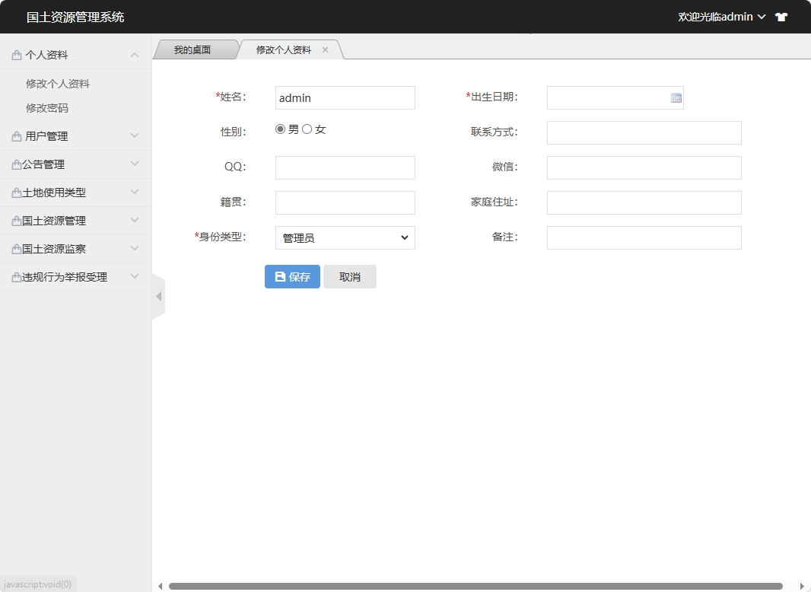Click the 保存 button
The width and height of the screenshot is (811, 592).
click(x=292, y=277)
